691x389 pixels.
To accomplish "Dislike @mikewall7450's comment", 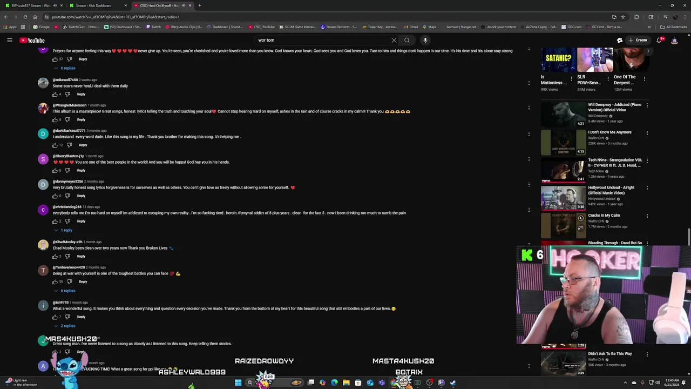I will pos(67,94).
